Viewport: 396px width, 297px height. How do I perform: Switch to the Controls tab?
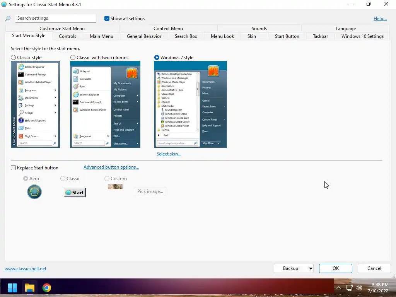[x=67, y=36]
